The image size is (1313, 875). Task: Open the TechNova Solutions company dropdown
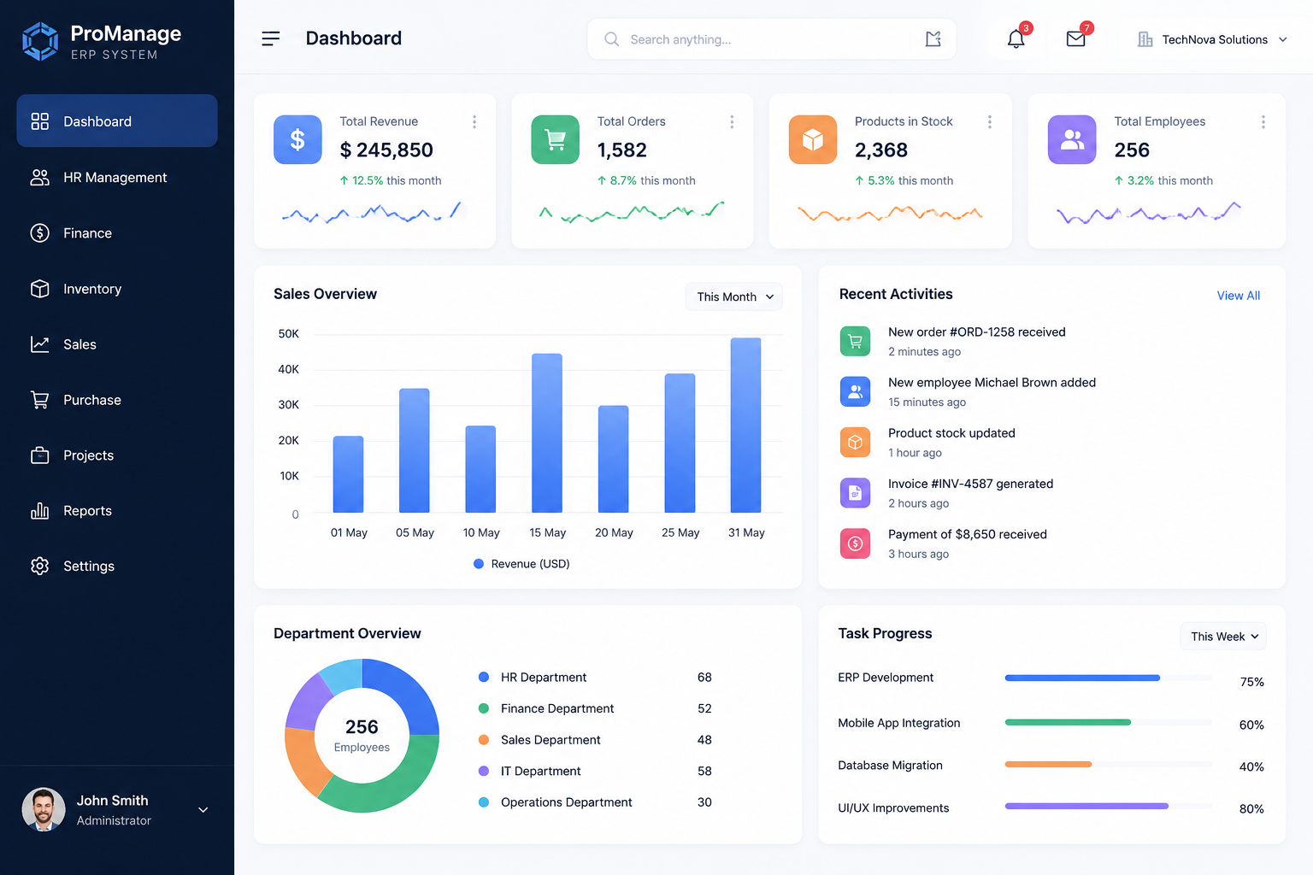tap(1212, 39)
